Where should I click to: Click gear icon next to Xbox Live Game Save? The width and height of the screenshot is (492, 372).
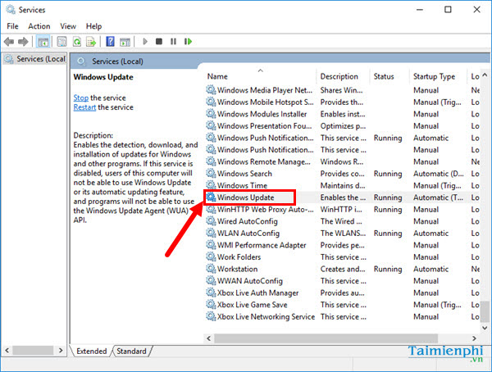click(211, 305)
